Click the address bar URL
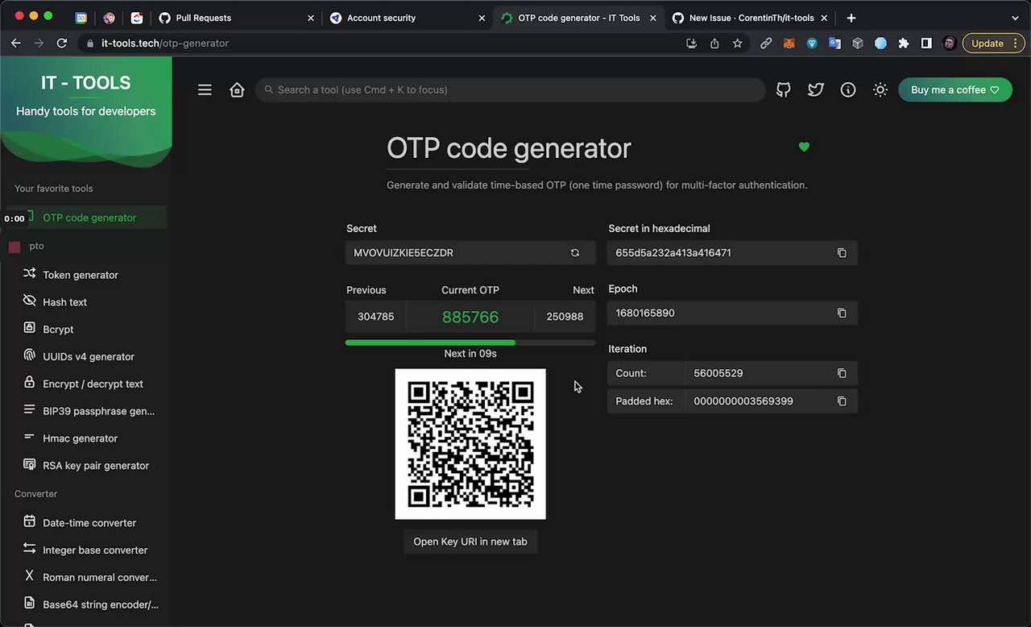This screenshot has width=1031, height=627. click(x=165, y=44)
